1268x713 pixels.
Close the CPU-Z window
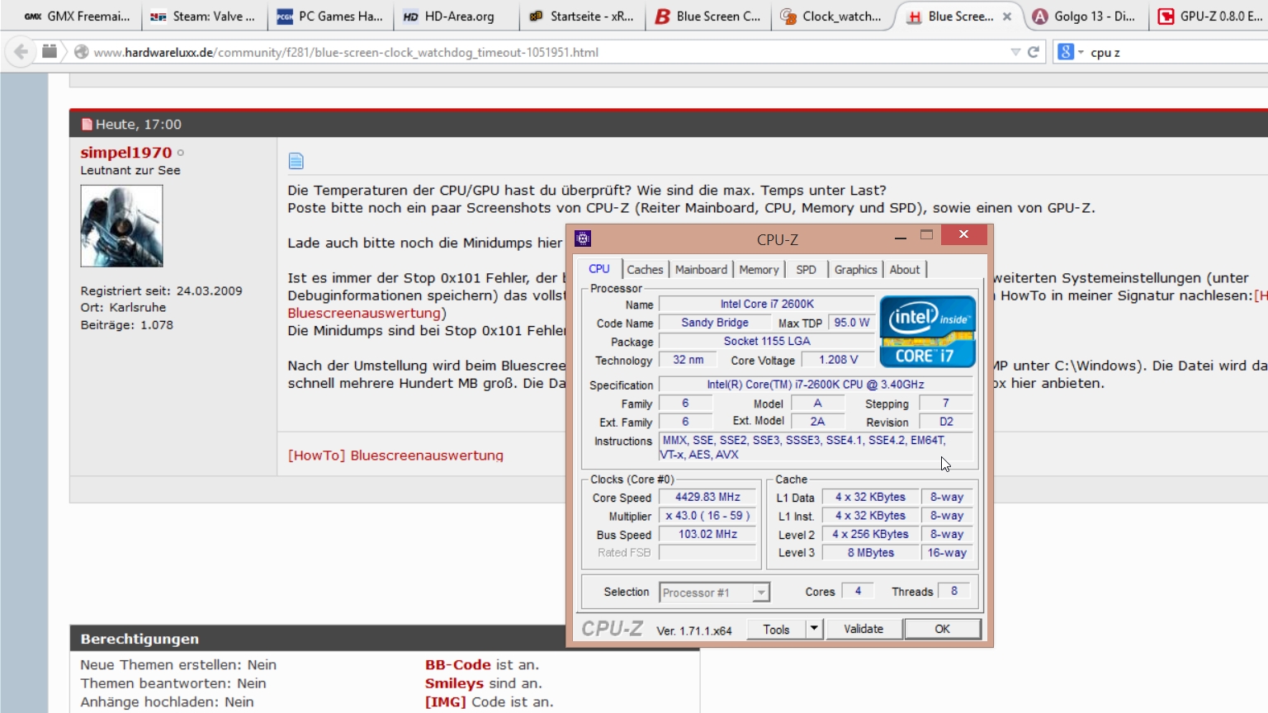point(963,235)
